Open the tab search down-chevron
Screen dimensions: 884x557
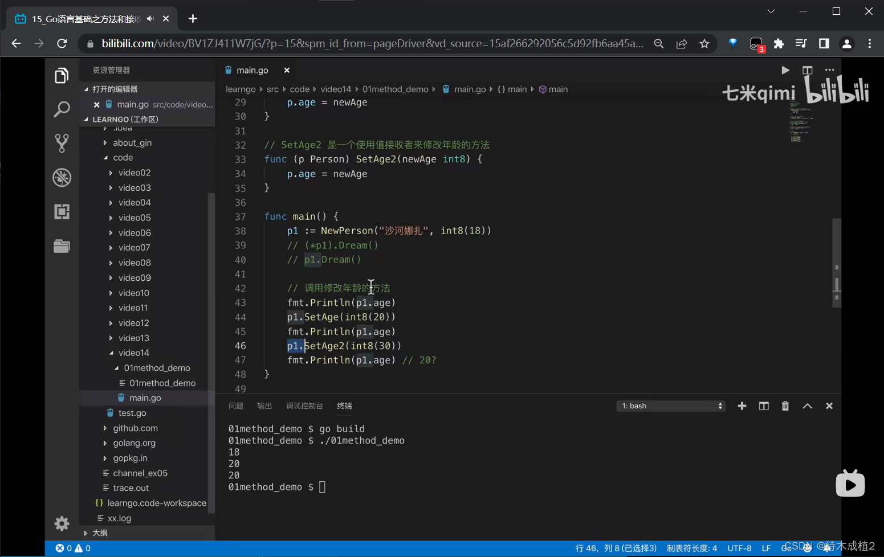click(x=771, y=11)
